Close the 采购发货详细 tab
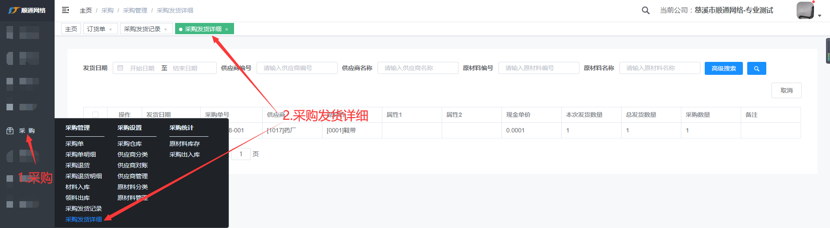Viewport: 830px width, 228px height. click(x=227, y=29)
